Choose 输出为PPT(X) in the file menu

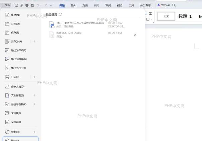[20, 68]
